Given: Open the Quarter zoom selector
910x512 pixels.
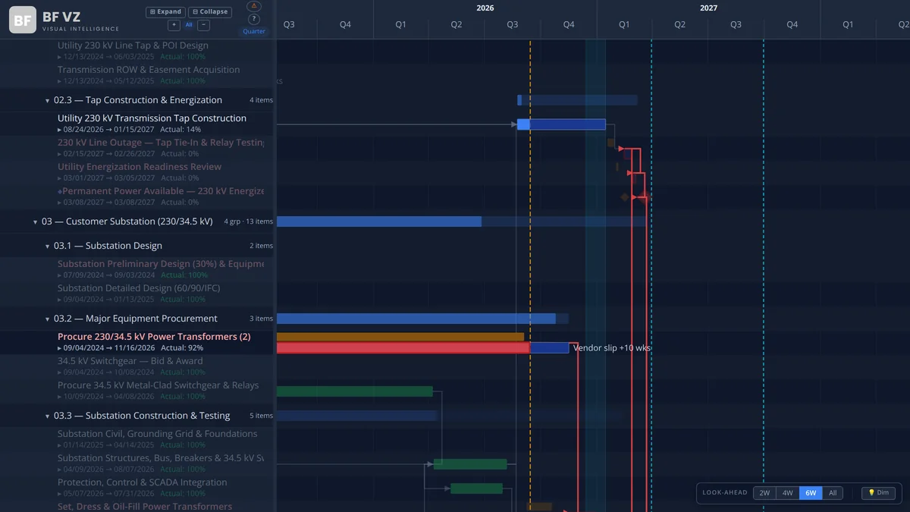Looking at the screenshot, I should (254, 32).
